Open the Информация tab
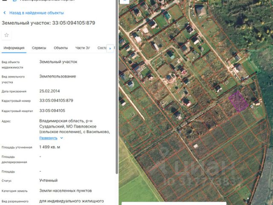Image resolution: width=273 pixels, height=205 pixels. coord(14,48)
